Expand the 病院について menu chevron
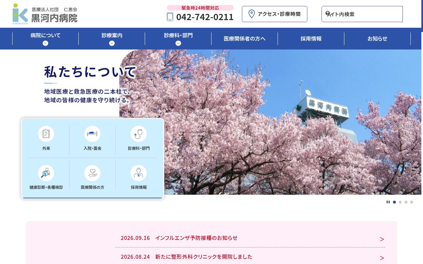This screenshot has height=264, width=423. point(45,43)
